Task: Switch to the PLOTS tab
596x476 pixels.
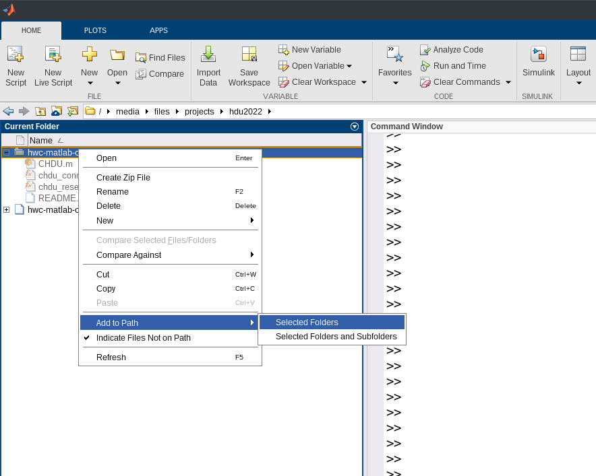Action: [95, 30]
